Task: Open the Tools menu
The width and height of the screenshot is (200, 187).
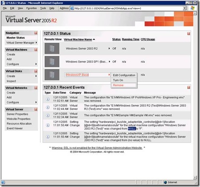Action: [x=43, y=8]
